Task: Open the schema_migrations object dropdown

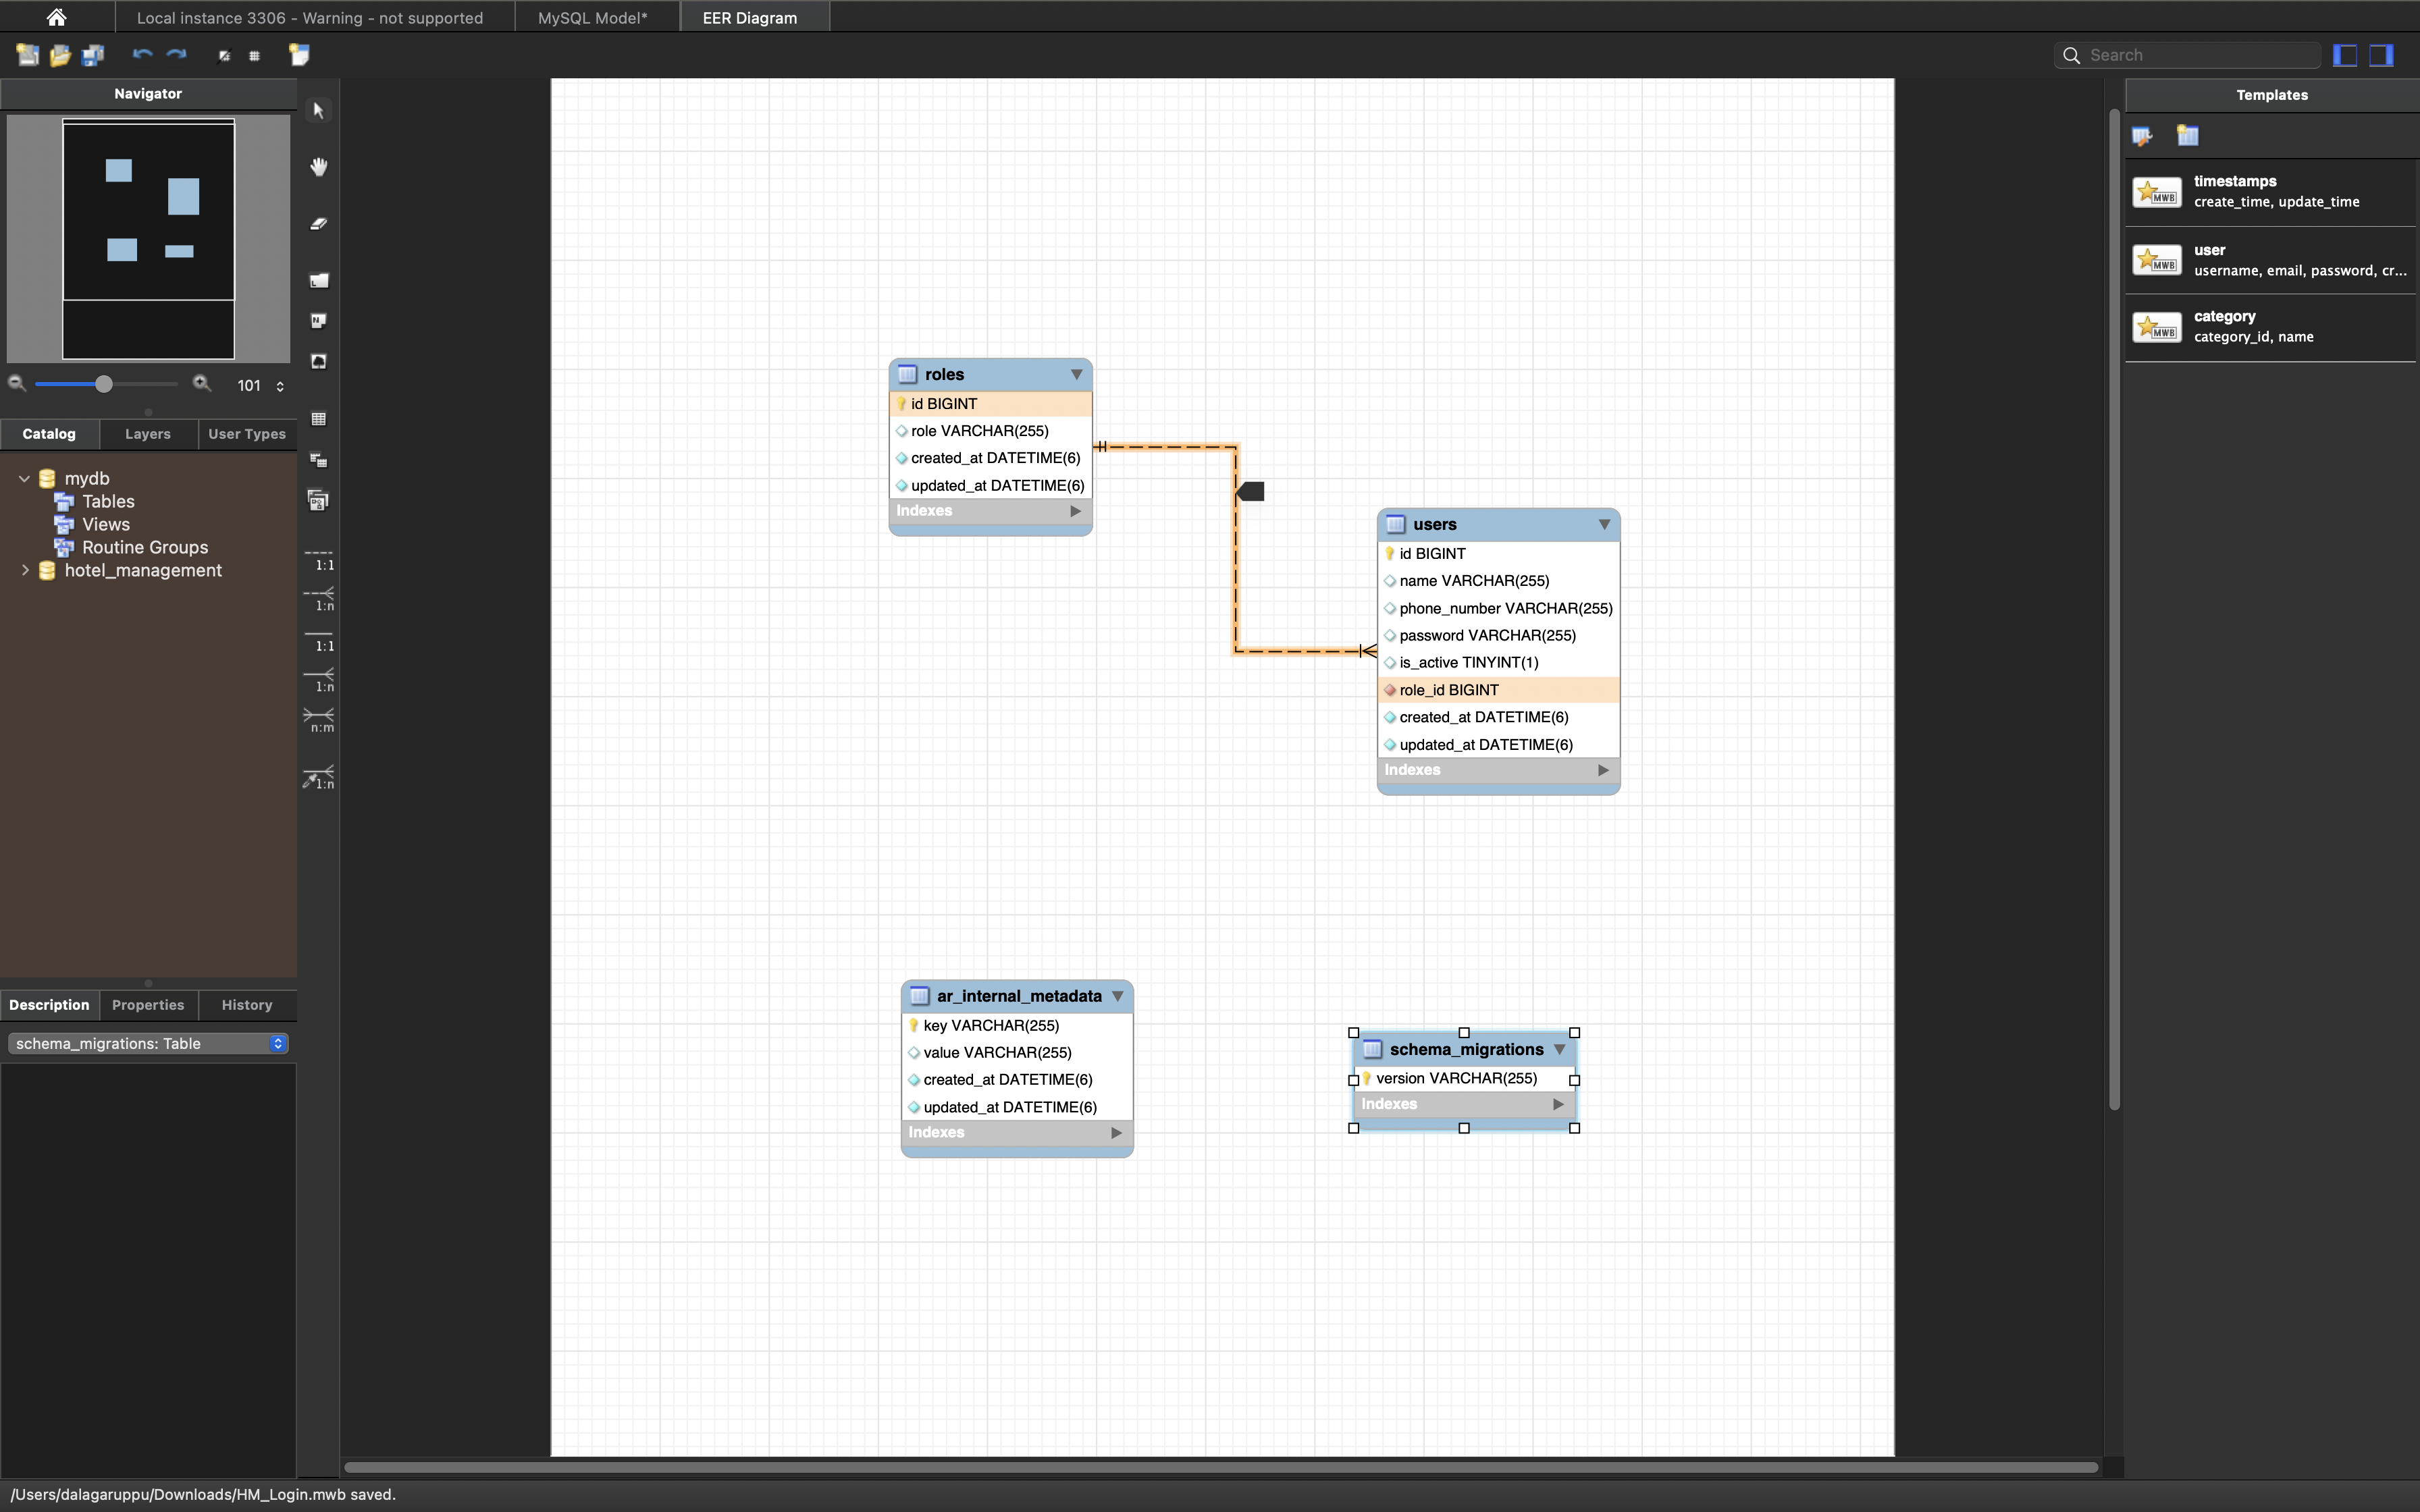Action: (x=148, y=1043)
